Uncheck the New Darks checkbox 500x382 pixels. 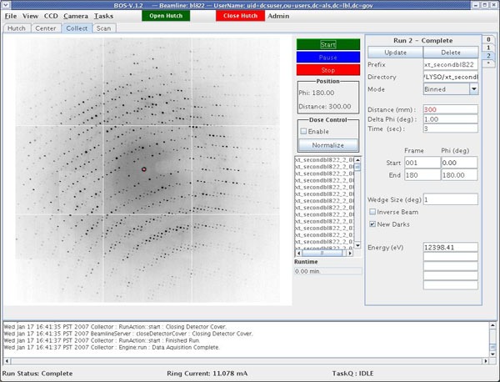(x=372, y=224)
